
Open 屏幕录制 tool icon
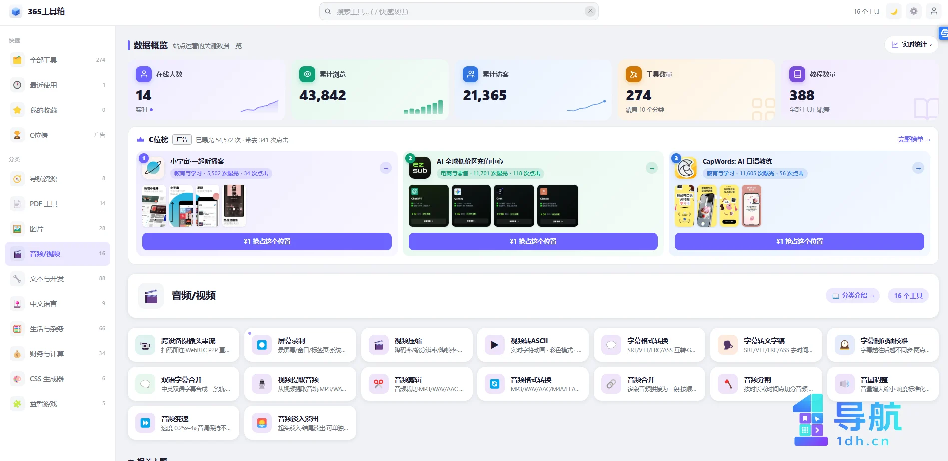click(262, 345)
